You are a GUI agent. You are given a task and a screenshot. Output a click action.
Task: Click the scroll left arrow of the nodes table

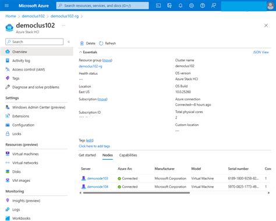pos(80,193)
